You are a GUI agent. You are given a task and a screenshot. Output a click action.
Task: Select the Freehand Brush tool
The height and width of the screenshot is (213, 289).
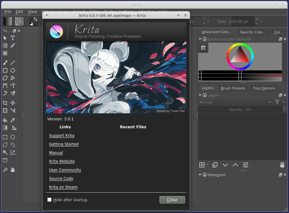pyautogui.click(x=5, y=63)
